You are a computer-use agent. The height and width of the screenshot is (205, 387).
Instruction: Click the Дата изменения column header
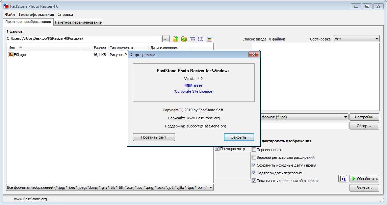point(169,48)
